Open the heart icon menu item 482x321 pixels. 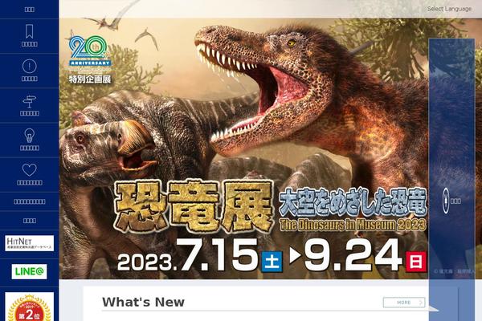pyautogui.click(x=29, y=170)
